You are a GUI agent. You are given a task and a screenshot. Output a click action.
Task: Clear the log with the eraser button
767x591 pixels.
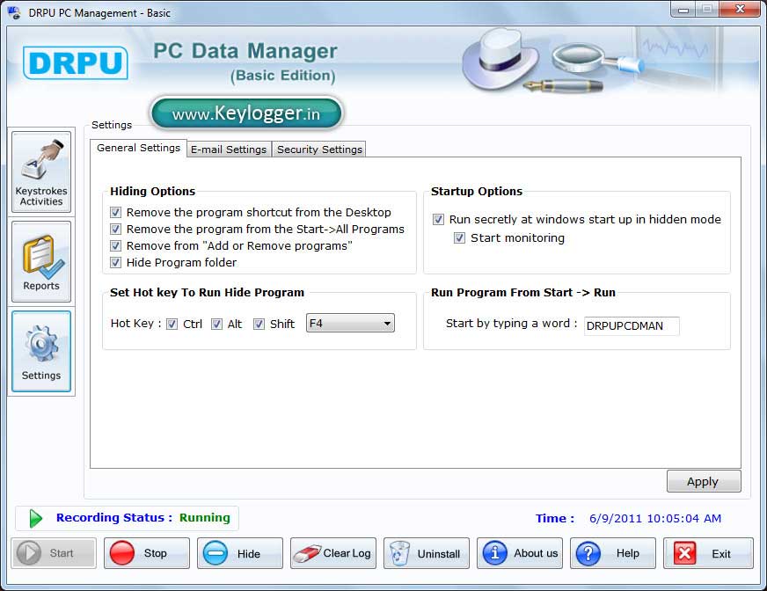point(333,553)
